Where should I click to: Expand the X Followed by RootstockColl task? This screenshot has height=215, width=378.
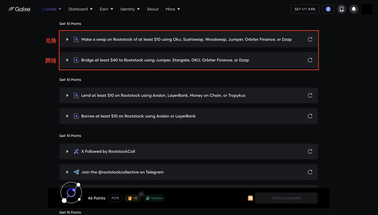(x=67, y=151)
